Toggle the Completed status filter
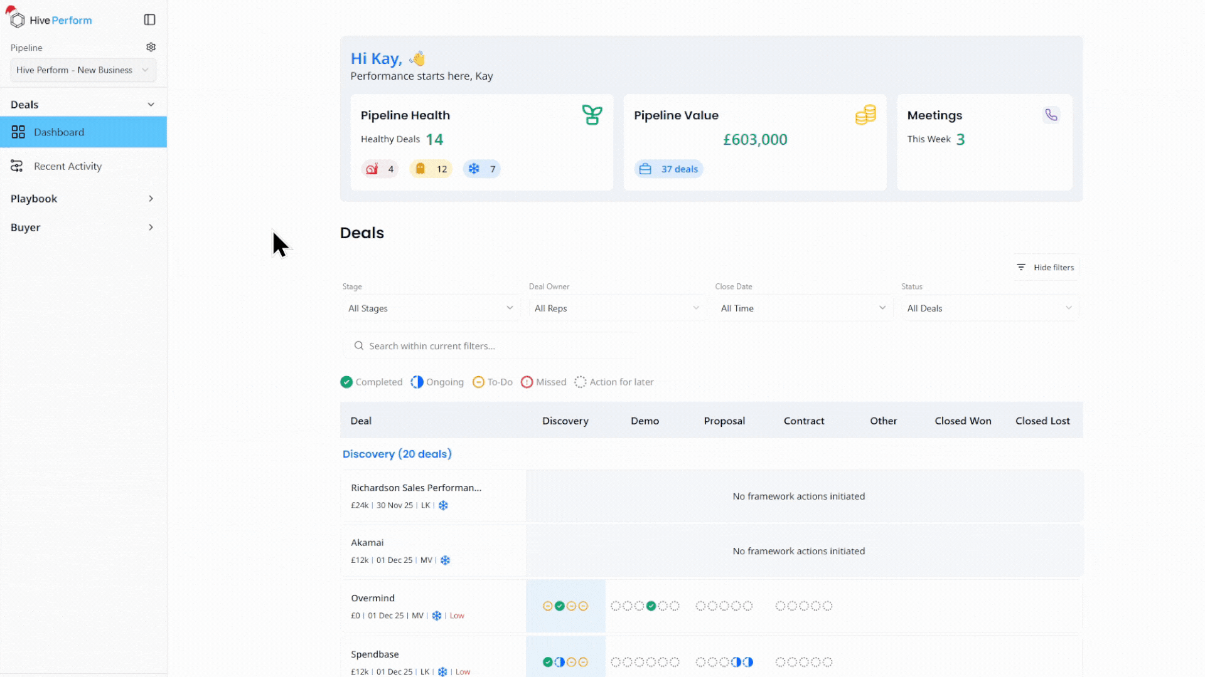 (x=372, y=382)
